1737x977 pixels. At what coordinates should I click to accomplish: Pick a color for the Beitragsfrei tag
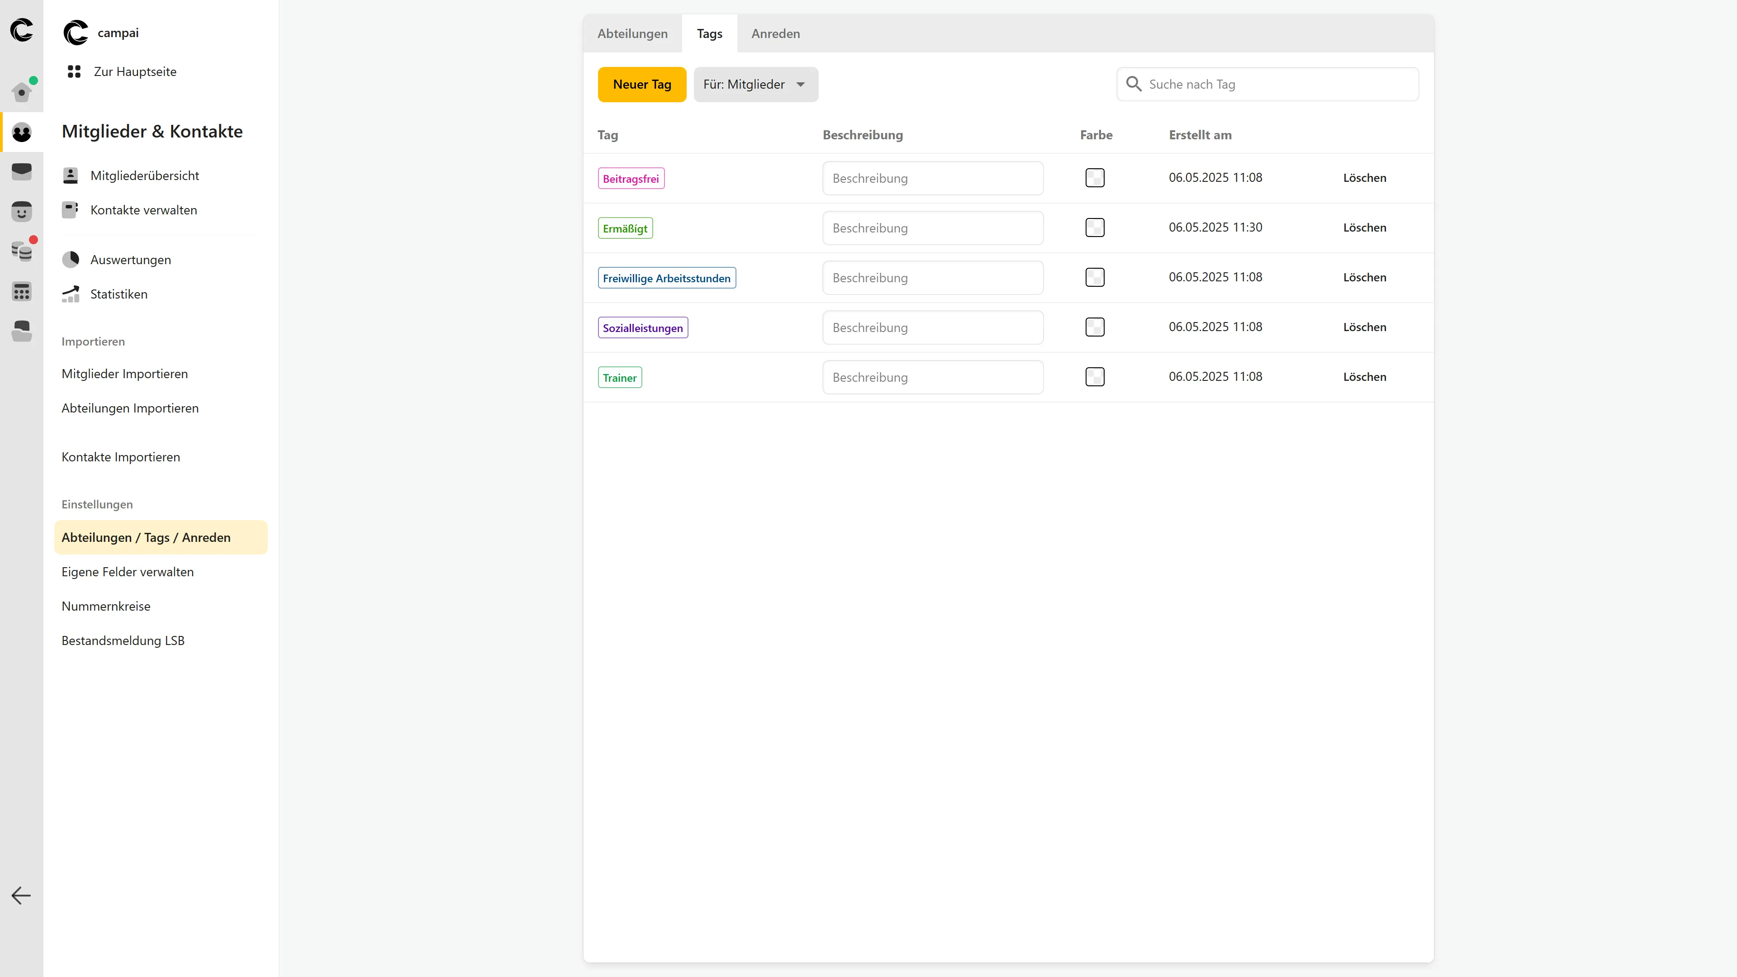pyautogui.click(x=1095, y=178)
